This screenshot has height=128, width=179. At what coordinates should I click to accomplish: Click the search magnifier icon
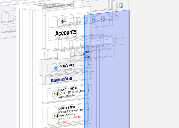[x=81, y=45]
